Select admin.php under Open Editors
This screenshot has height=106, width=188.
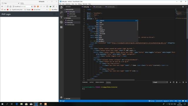tap(72, 14)
